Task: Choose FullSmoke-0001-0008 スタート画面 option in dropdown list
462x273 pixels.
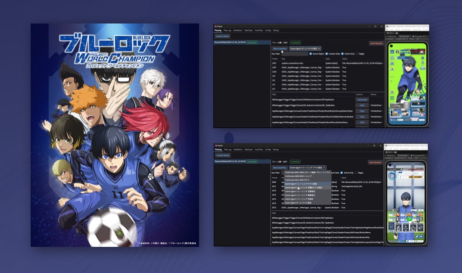Action: coord(307,172)
